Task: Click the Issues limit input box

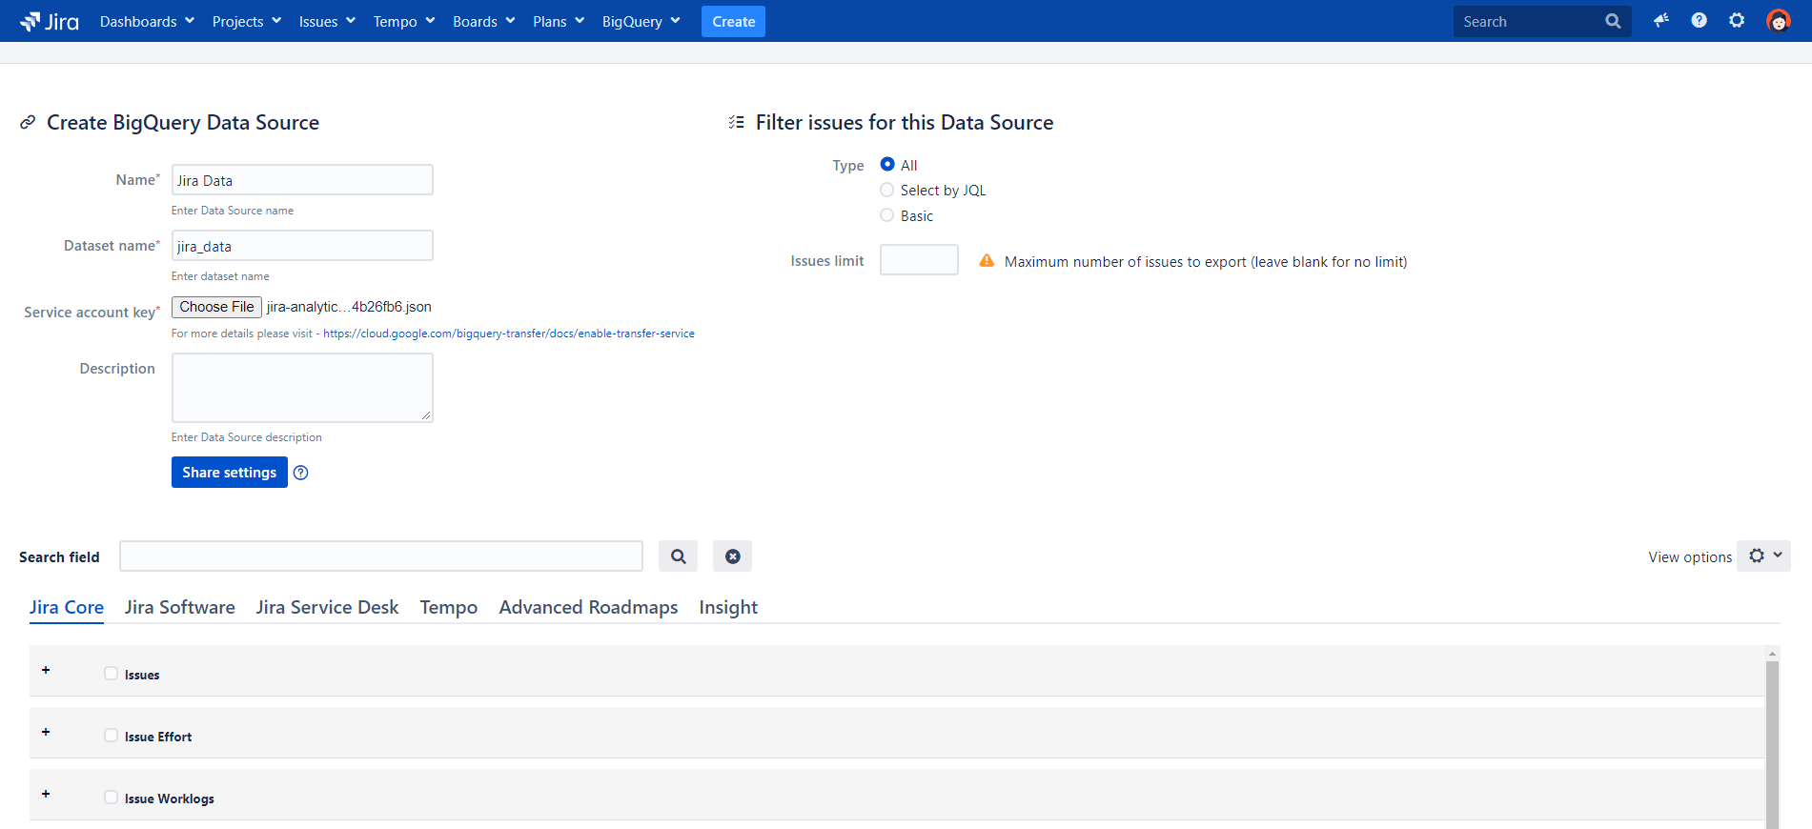Action: (919, 260)
